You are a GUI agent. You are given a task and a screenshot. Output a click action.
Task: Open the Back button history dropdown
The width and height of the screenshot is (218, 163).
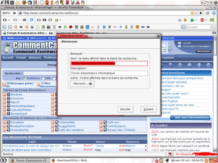coord(9,20)
